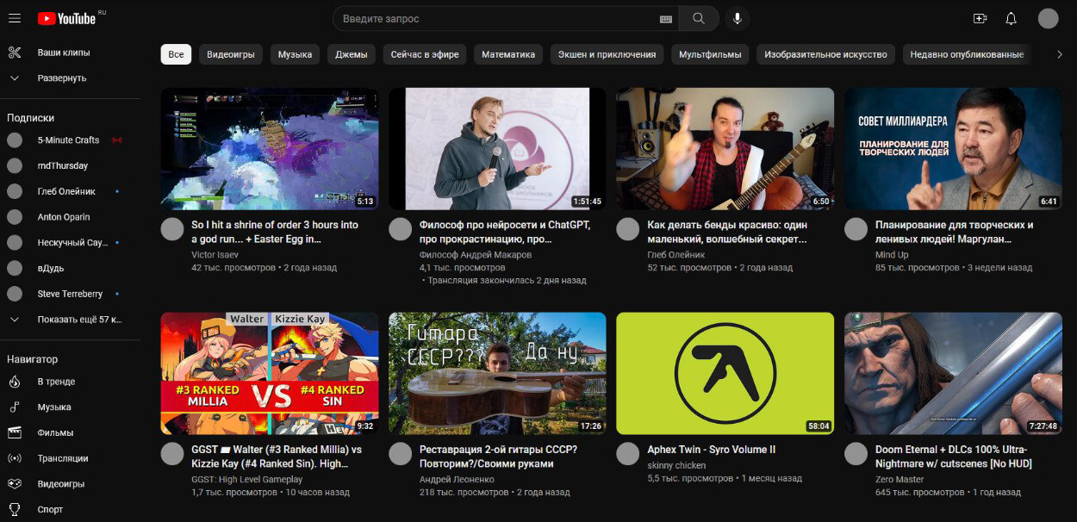The width and height of the screenshot is (1077, 522).
Task: Play the Совет миллиардера thumbnail
Action: tap(953, 149)
